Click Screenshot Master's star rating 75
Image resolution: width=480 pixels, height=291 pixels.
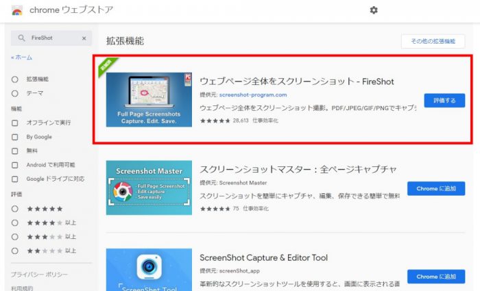[x=219, y=209]
